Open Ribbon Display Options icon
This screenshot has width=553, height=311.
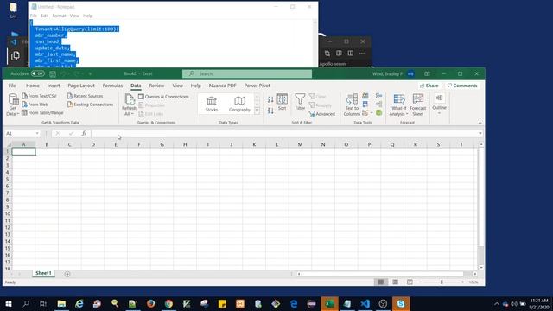pyautogui.click(x=427, y=73)
